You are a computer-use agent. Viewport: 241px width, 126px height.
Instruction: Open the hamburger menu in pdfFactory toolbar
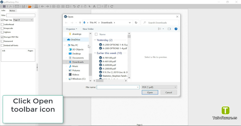4,6
